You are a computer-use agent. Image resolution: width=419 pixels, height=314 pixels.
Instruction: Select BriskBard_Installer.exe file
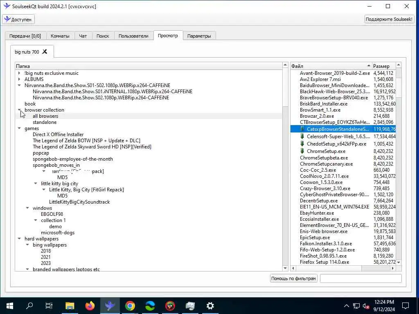coord(324,103)
